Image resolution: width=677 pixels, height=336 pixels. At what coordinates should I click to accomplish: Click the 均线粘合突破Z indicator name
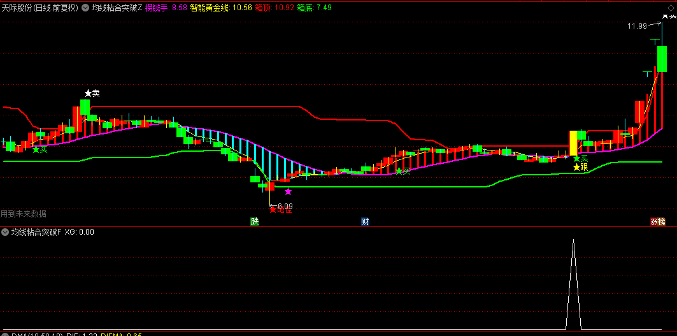pyautogui.click(x=117, y=8)
